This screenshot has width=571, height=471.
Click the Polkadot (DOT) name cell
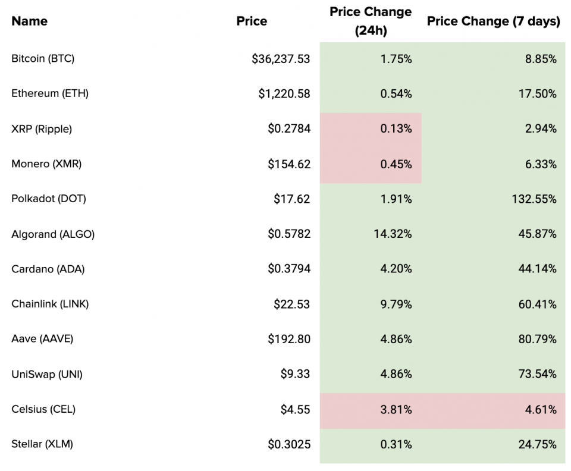49,199
